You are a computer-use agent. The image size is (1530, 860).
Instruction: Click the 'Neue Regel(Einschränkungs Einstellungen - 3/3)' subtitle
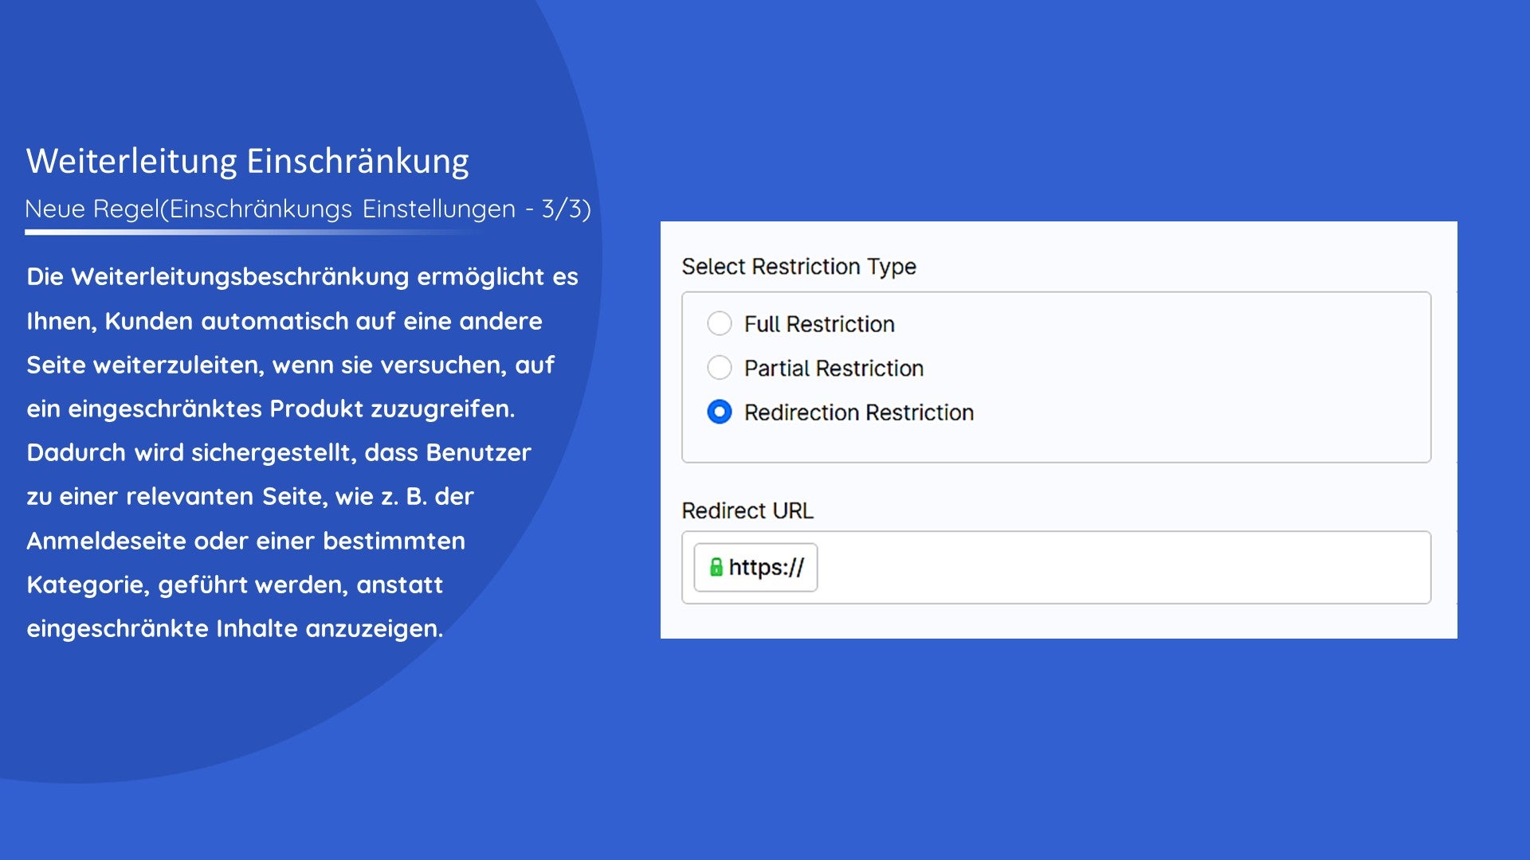(308, 209)
